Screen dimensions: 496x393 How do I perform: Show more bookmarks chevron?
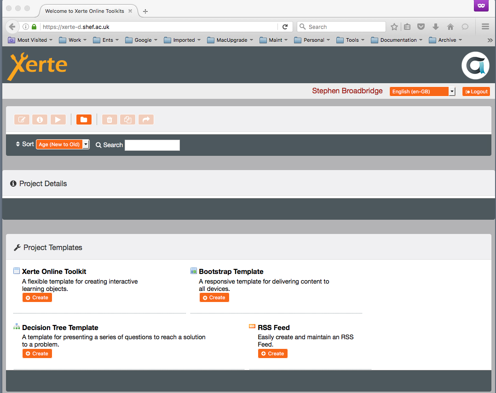tap(490, 40)
